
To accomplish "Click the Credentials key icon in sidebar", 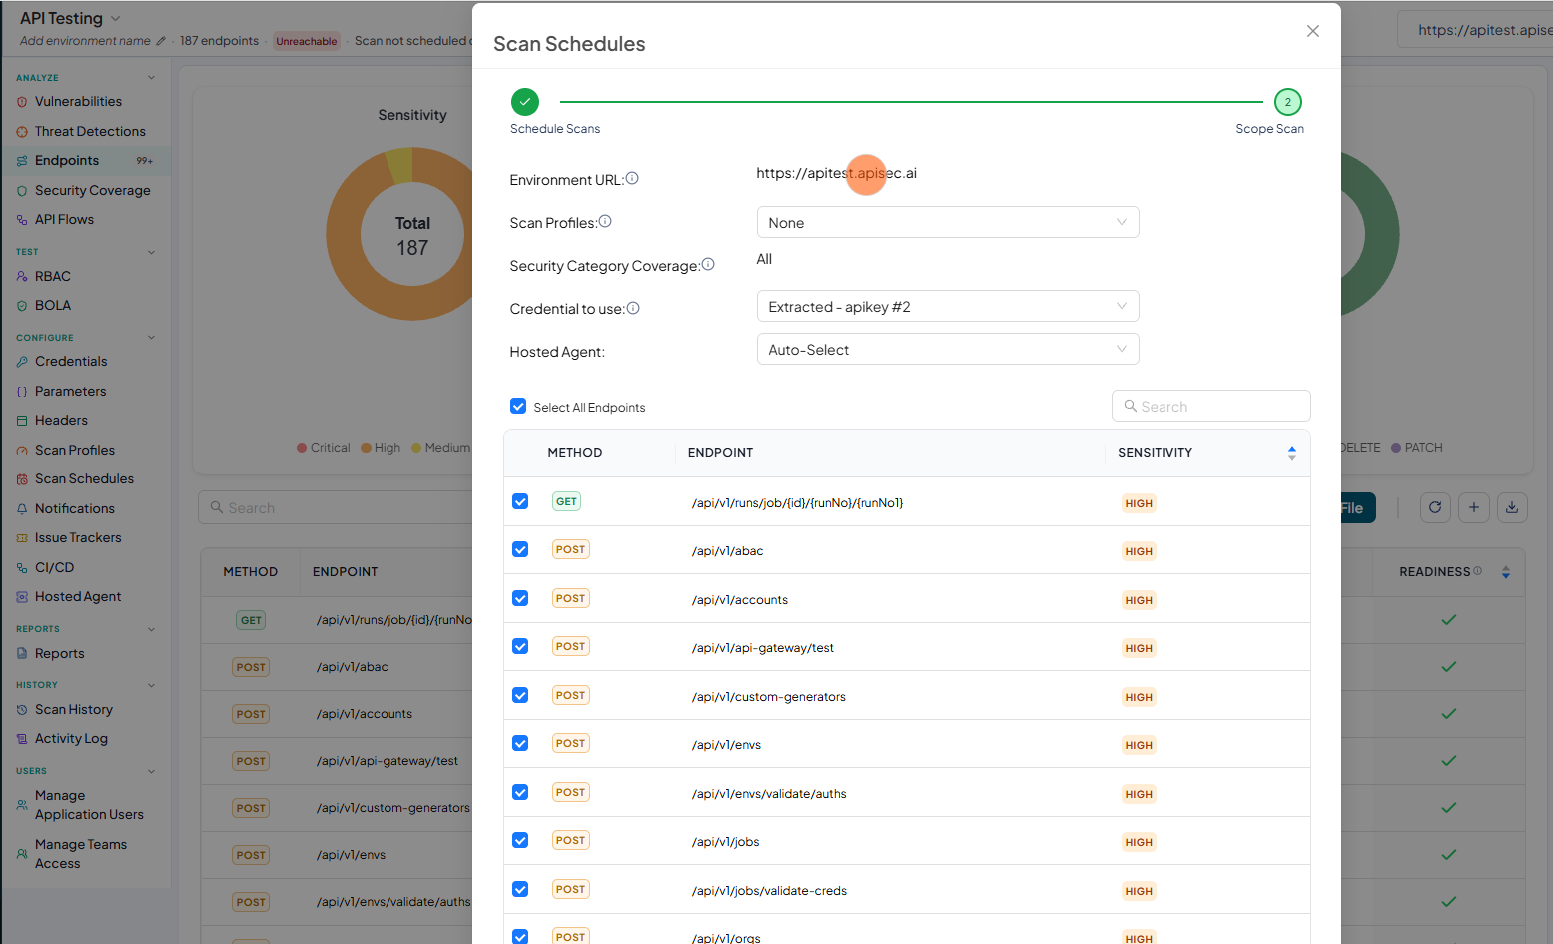I will (x=22, y=362).
